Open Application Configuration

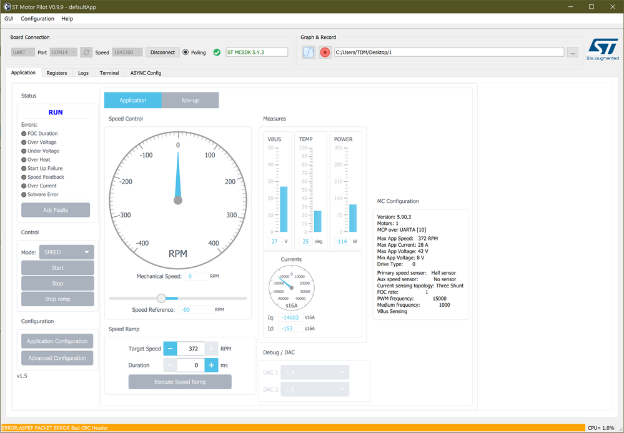pos(57,341)
